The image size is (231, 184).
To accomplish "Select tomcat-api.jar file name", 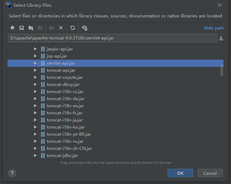I will (61, 70).
